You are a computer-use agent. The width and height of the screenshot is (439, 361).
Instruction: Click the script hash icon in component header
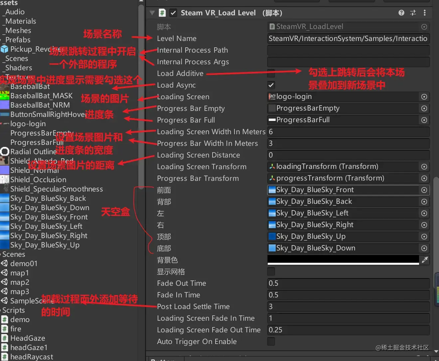162,13
